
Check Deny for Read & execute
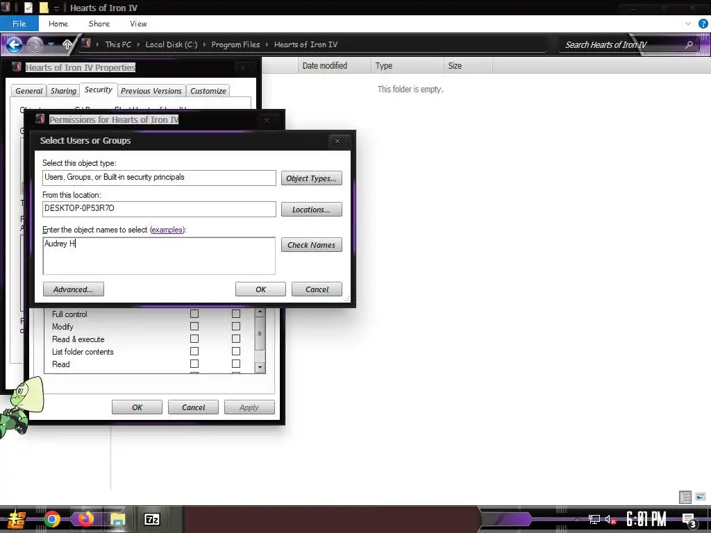coord(236,339)
